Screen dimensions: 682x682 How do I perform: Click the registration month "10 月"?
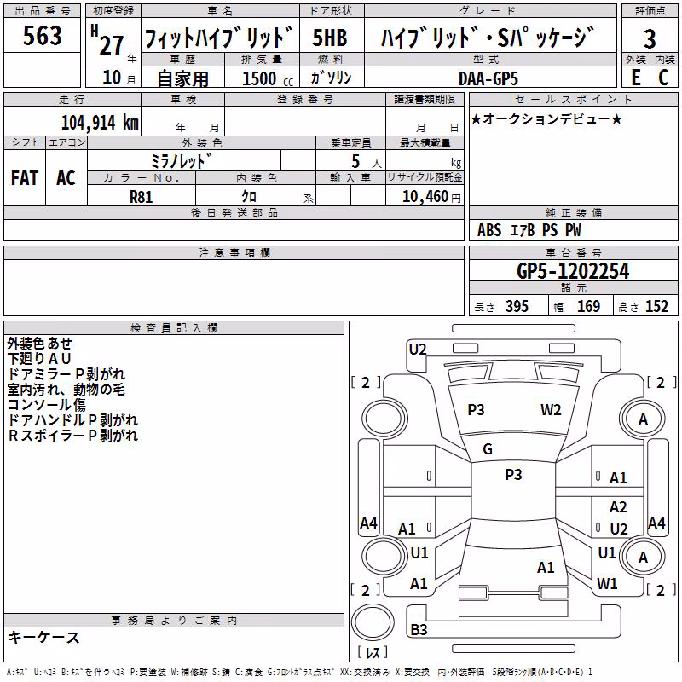coord(118,78)
